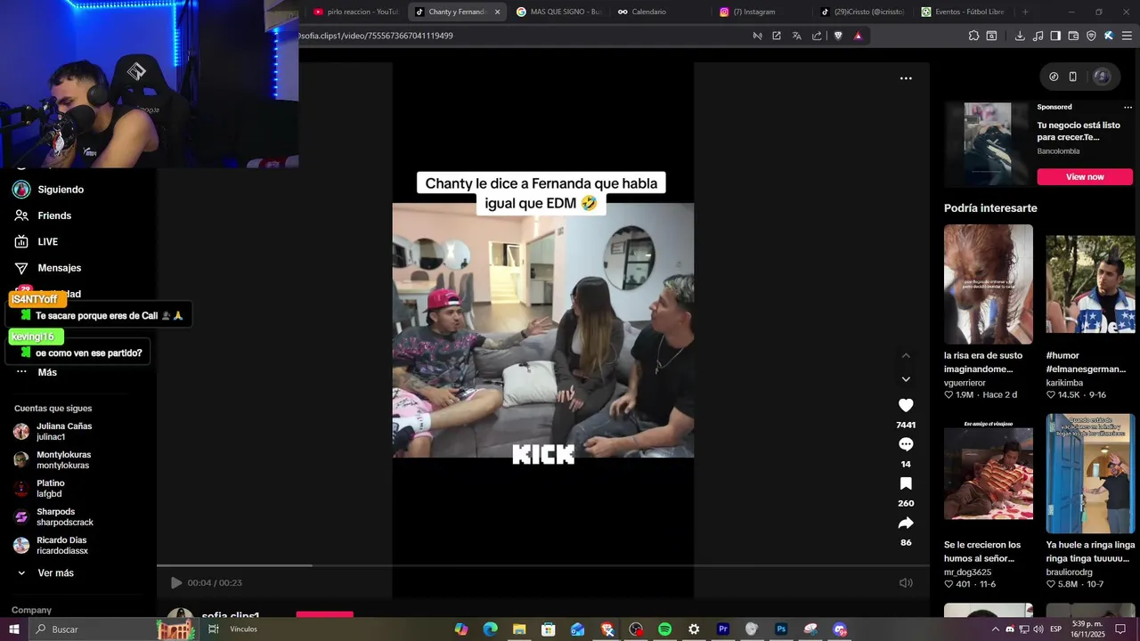This screenshot has height=641, width=1140.
Task: Open the sponsored ad's three-dot menu
Action: (1128, 107)
